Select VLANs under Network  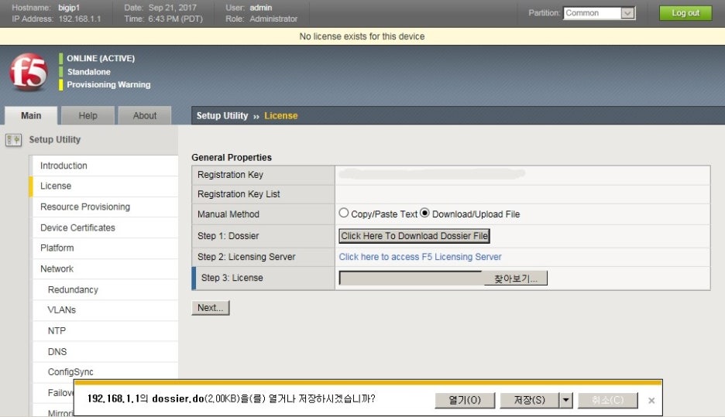[x=62, y=310]
